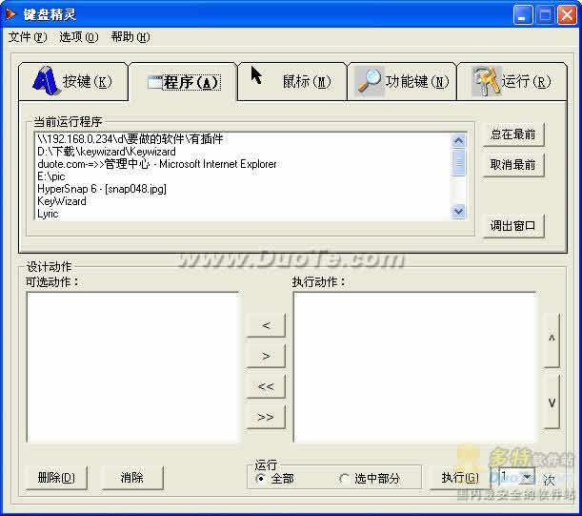Close the 键盘精灵 window

click(567, 15)
